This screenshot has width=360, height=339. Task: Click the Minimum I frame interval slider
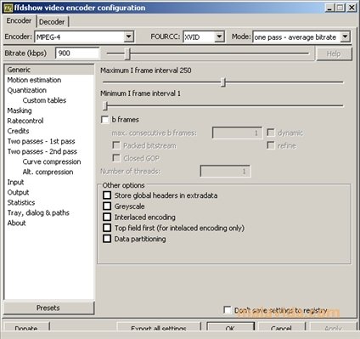pyautogui.click(x=223, y=106)
